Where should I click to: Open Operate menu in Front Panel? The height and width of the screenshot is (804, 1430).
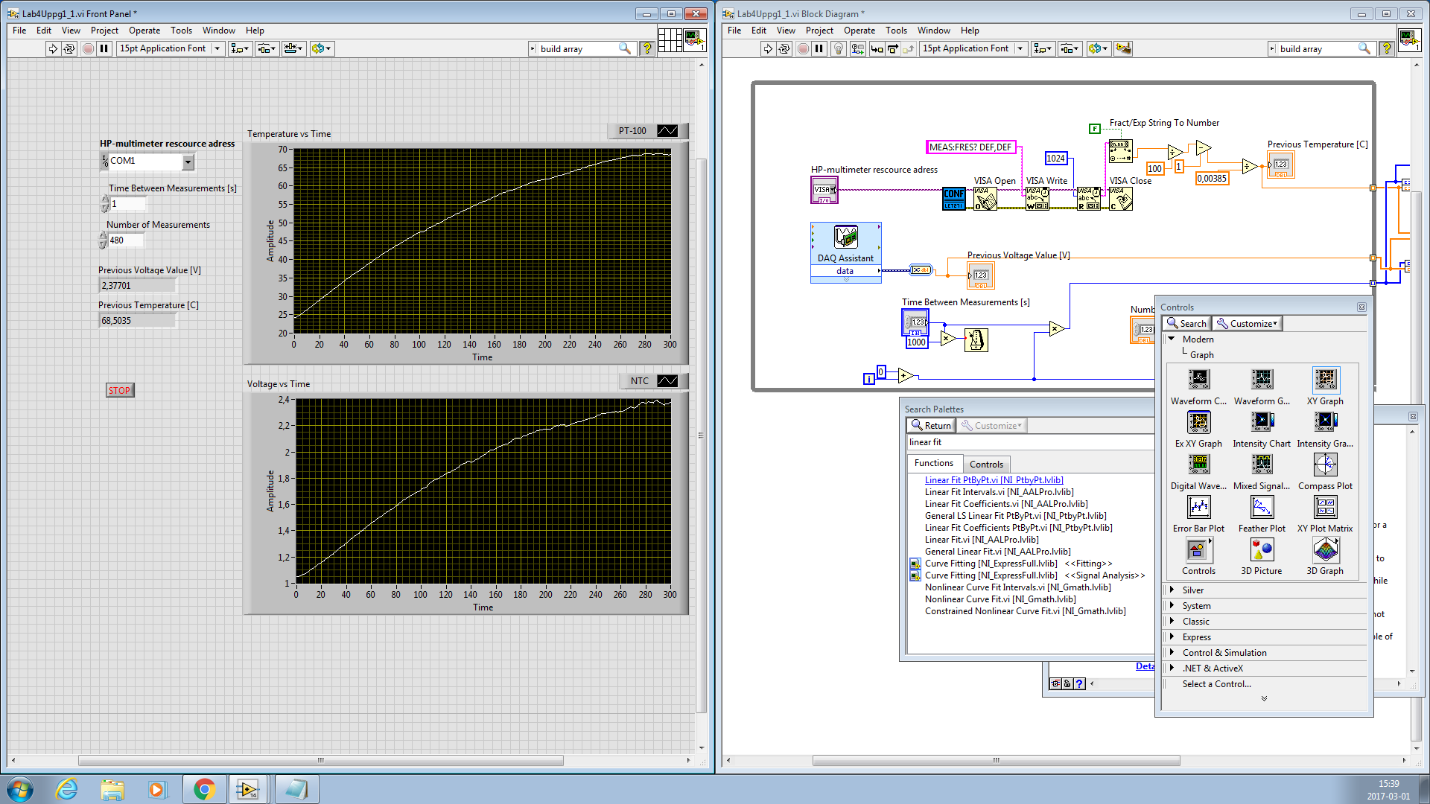tap(144, 31)
